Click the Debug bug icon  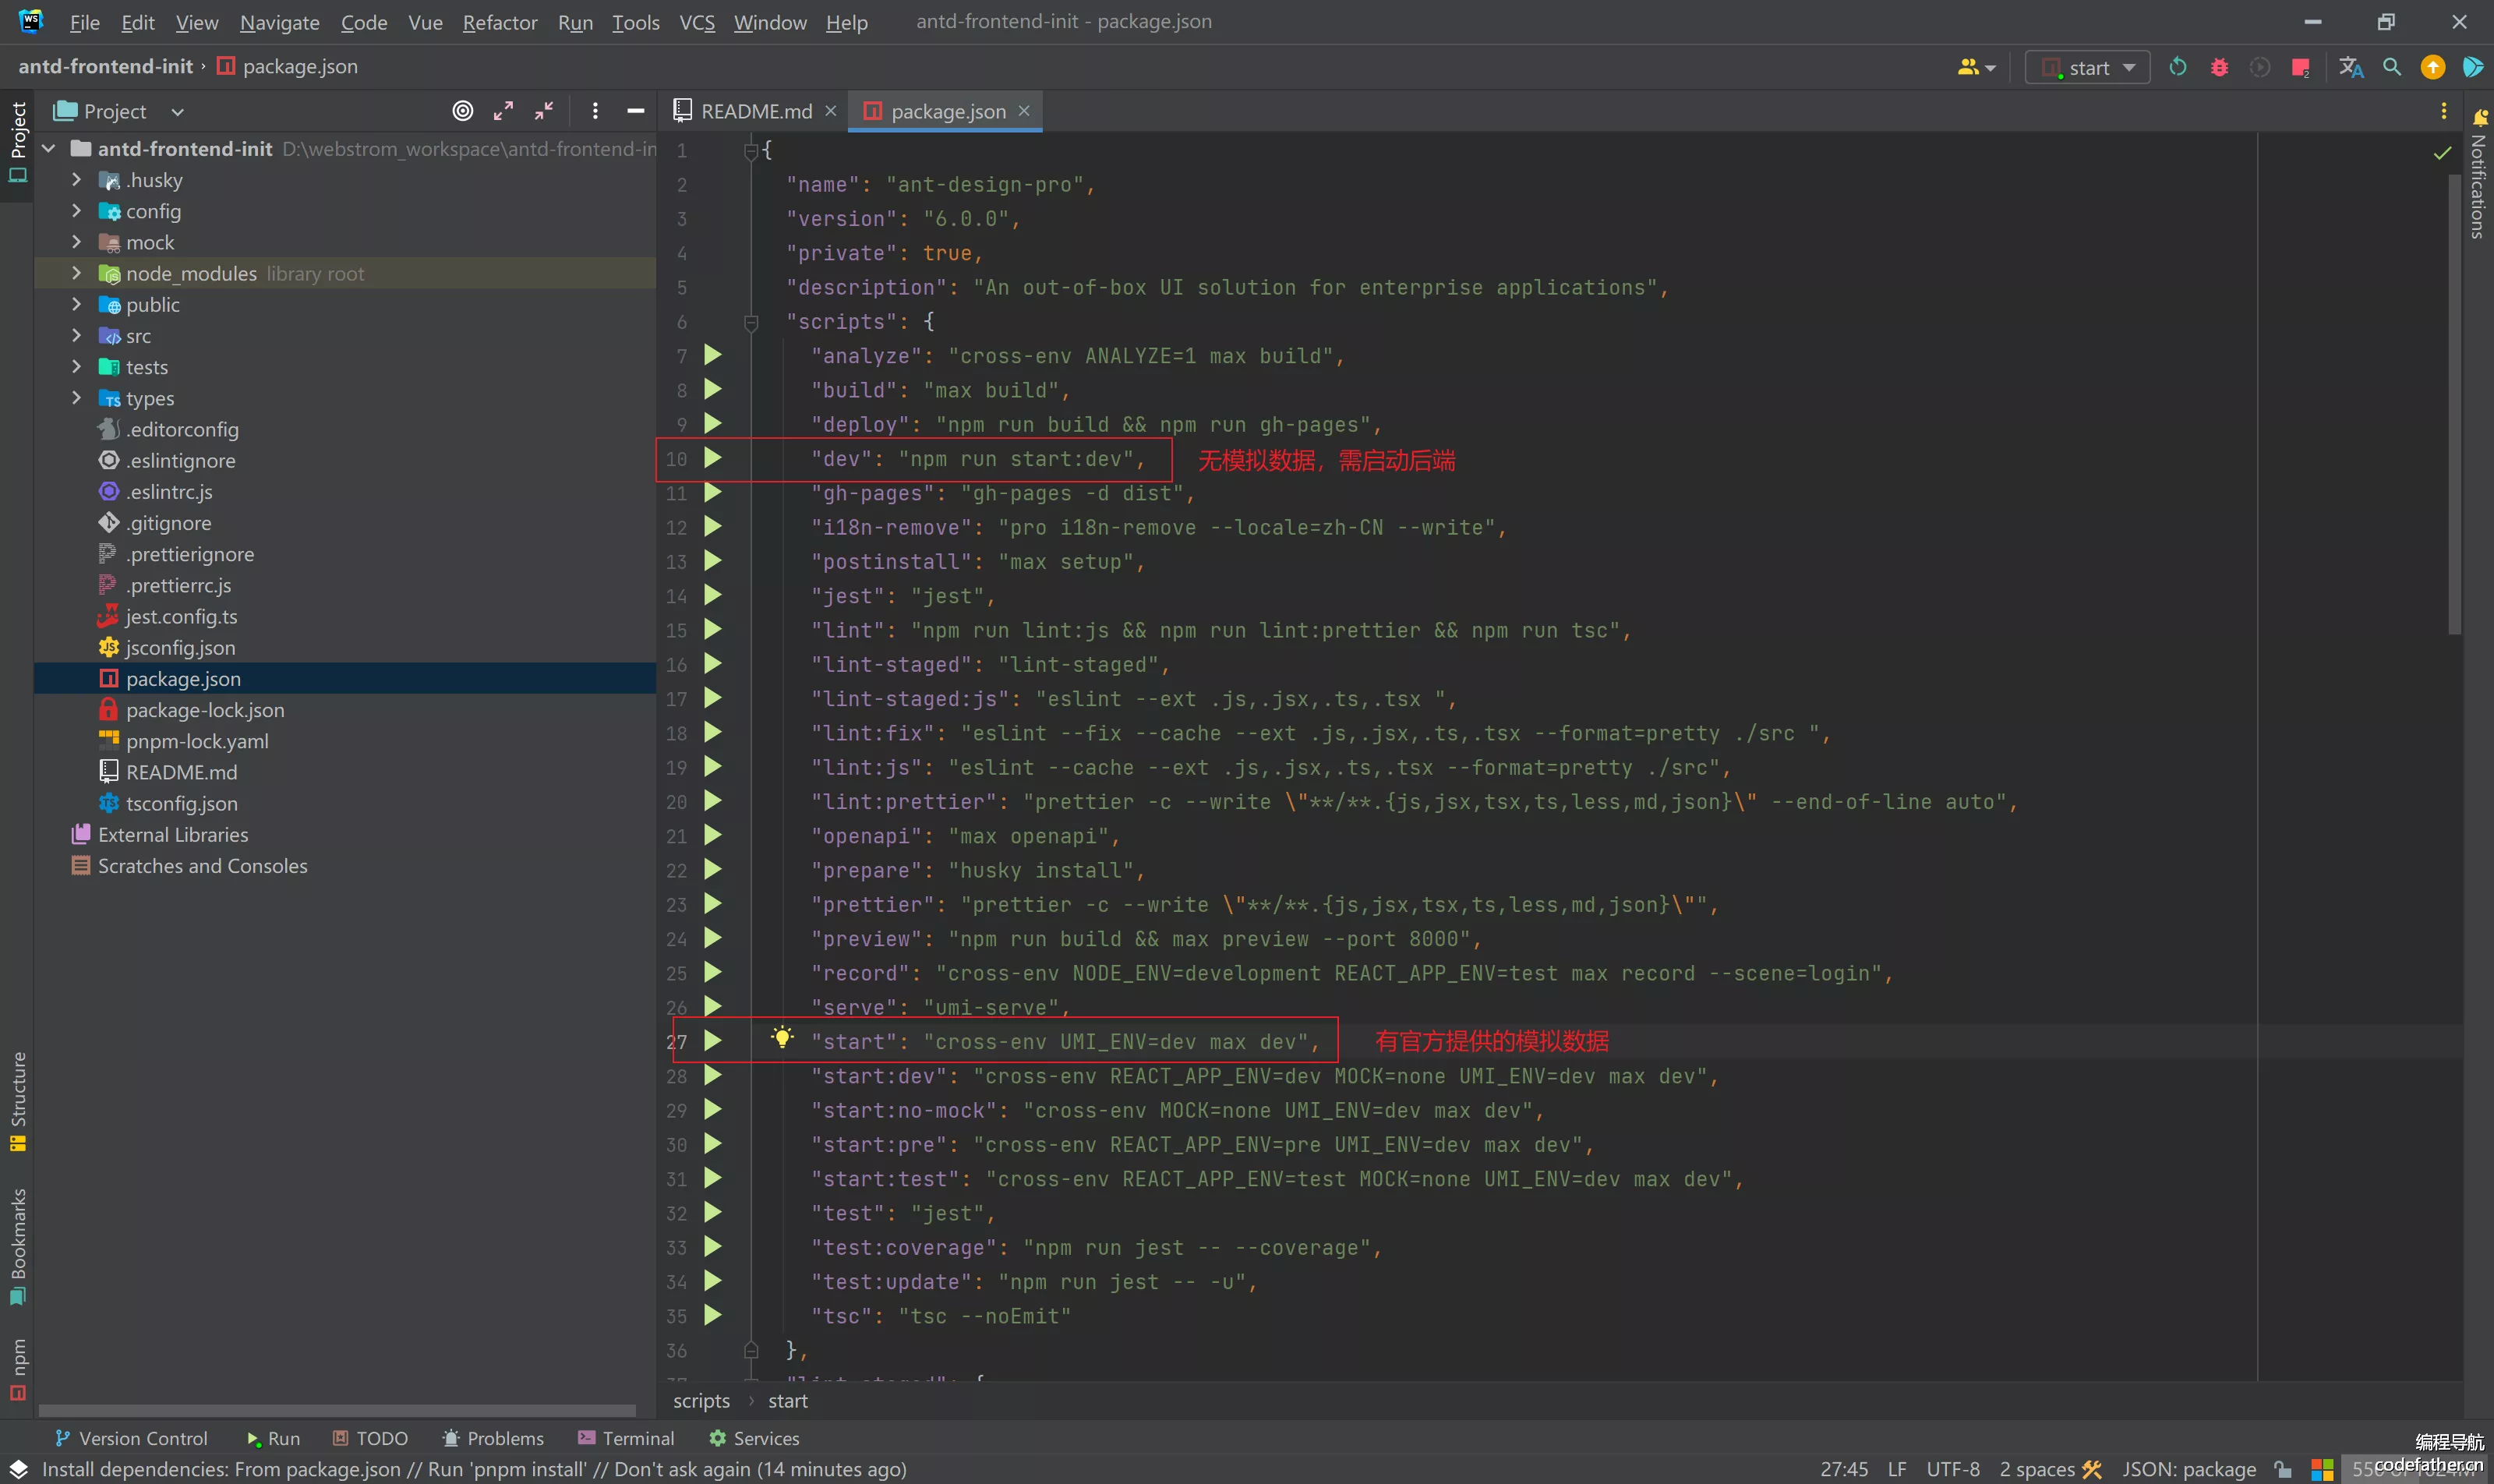tap(2219, 67)
